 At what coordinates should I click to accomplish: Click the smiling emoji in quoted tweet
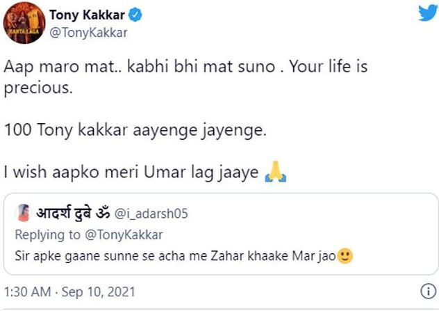pos(345,256)
